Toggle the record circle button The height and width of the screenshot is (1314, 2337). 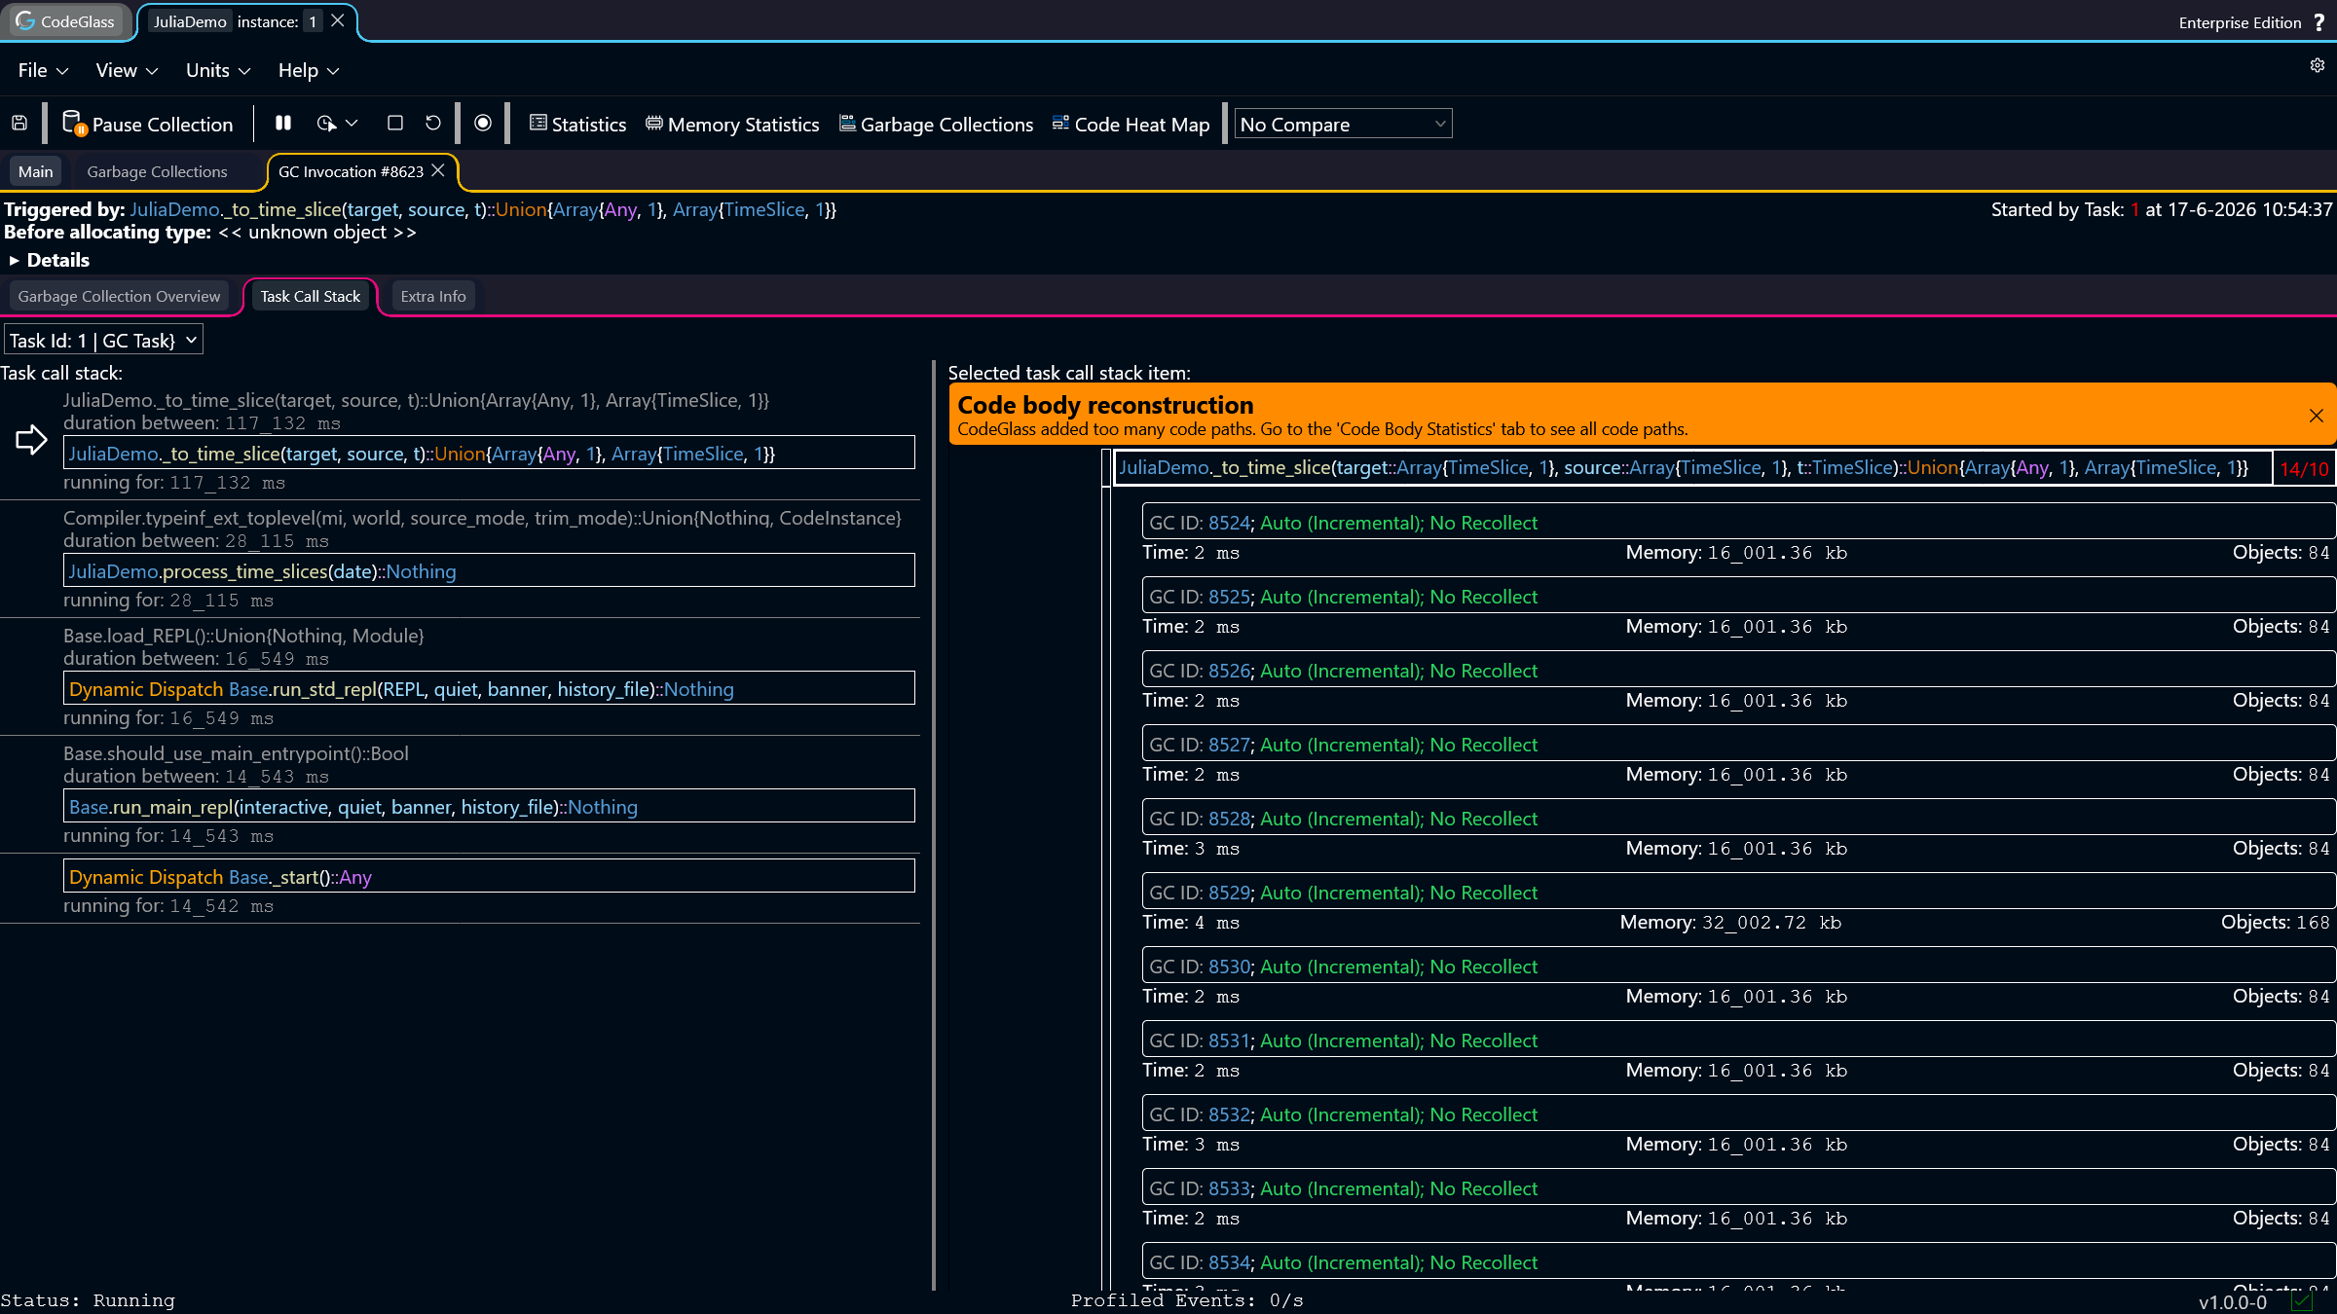coord(483,124)
